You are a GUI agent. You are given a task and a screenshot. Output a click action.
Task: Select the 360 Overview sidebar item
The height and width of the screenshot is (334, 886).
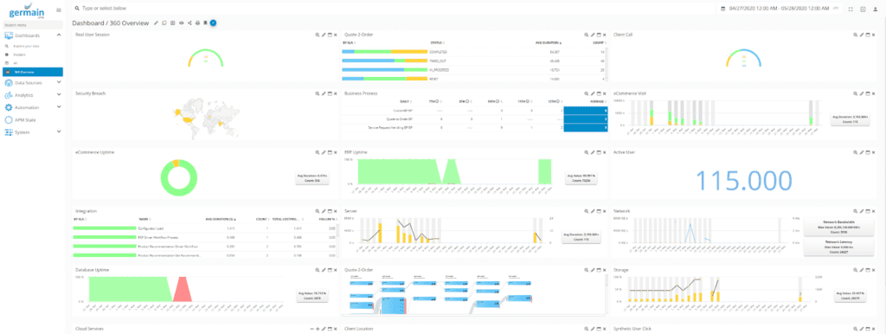[x=33, y=72]
